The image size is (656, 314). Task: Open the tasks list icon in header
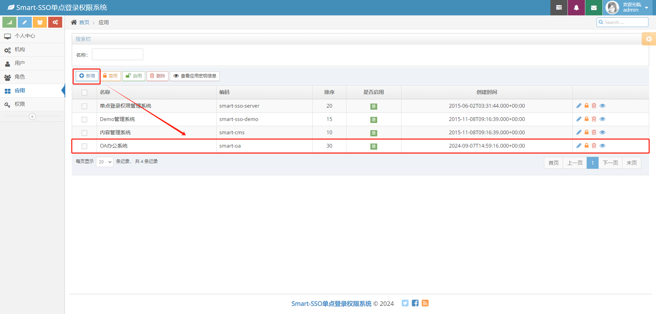(x=559, y=8)
